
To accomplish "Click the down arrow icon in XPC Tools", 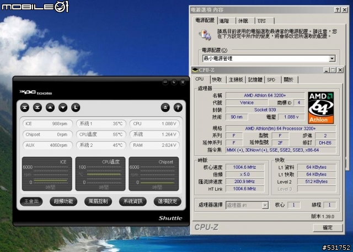I will [63, 108].
